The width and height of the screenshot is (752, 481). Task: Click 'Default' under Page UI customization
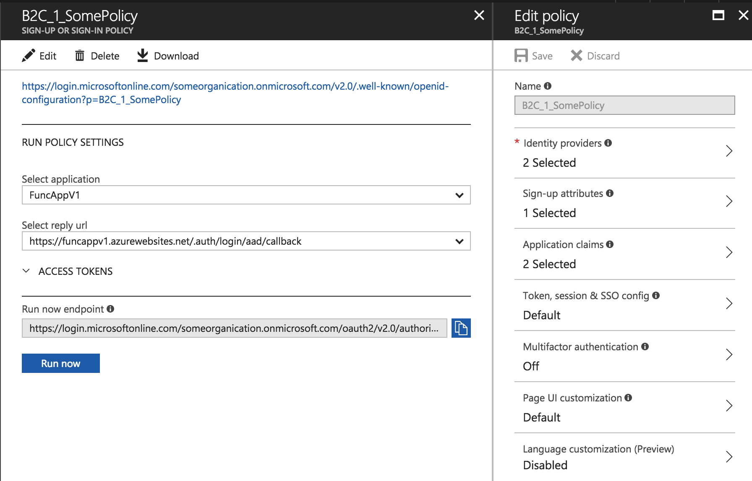click(x=541, y=417)
